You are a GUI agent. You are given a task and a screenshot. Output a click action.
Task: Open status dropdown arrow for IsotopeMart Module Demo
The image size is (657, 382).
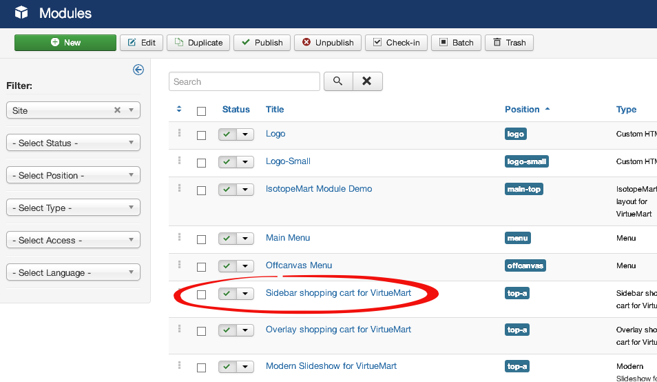click(245, 190)
